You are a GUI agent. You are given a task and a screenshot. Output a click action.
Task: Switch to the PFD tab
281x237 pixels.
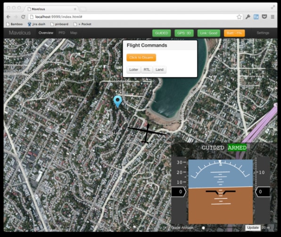pyautogui.click(x=62, y=33)
